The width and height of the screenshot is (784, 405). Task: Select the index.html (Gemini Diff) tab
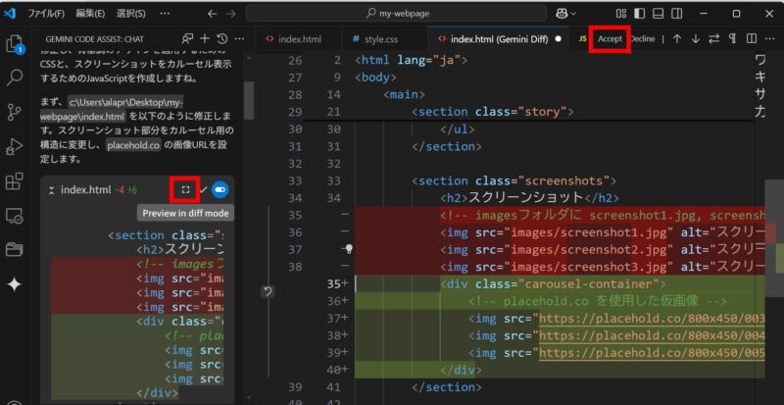(x=499, y=39)
